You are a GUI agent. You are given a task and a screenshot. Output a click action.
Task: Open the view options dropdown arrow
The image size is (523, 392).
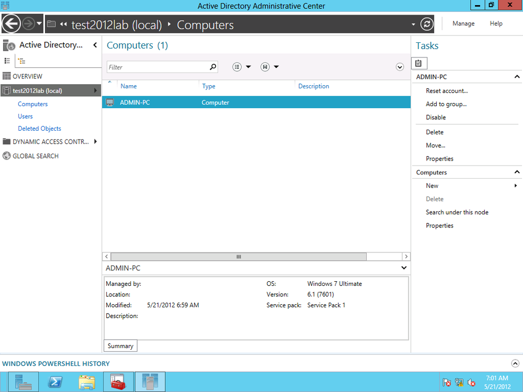(x=248, y=67)
